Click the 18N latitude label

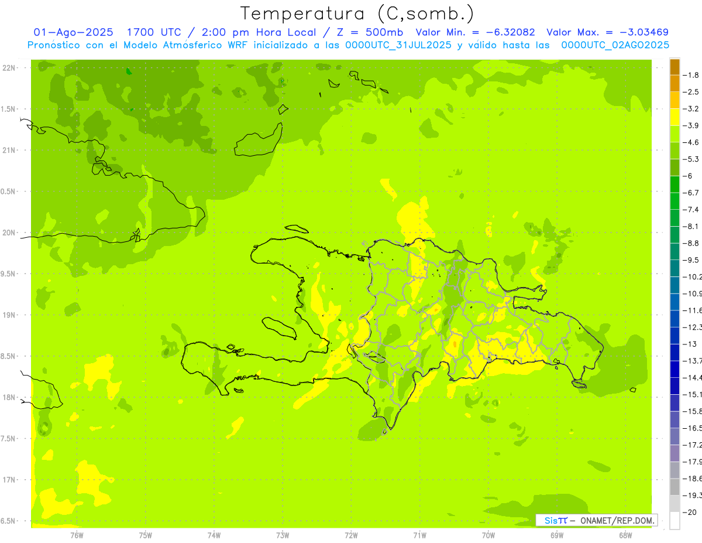pyautogui.click(x=9, y=398)
